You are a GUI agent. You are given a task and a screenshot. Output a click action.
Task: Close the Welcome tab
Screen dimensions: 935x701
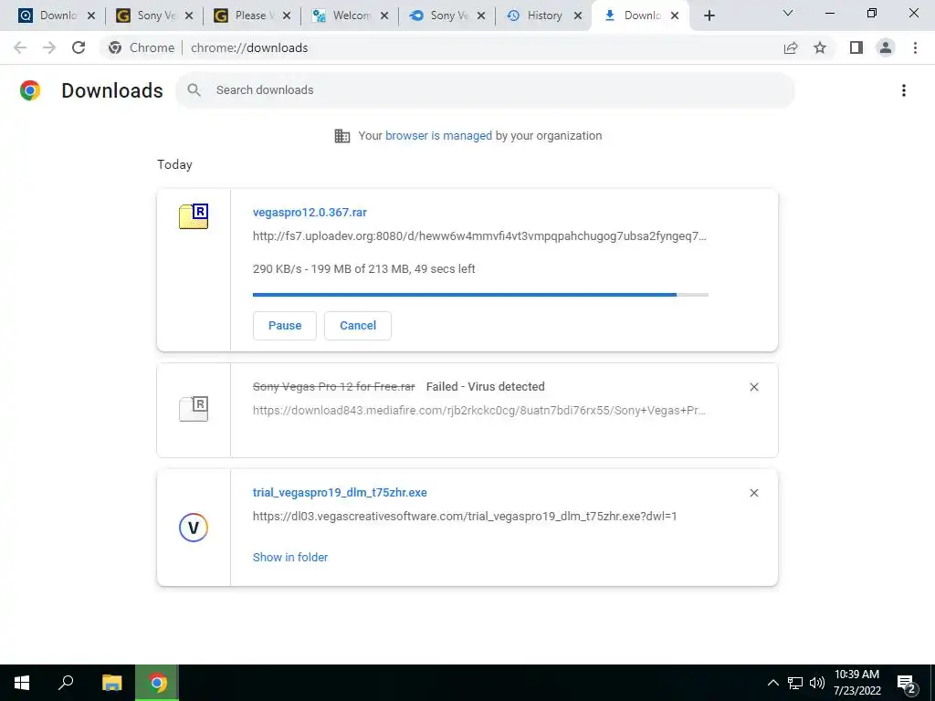coord(384,16)
